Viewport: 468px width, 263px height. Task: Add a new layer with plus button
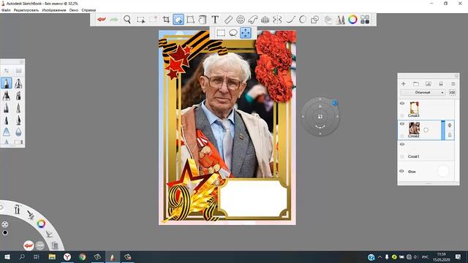click(403, 84)
